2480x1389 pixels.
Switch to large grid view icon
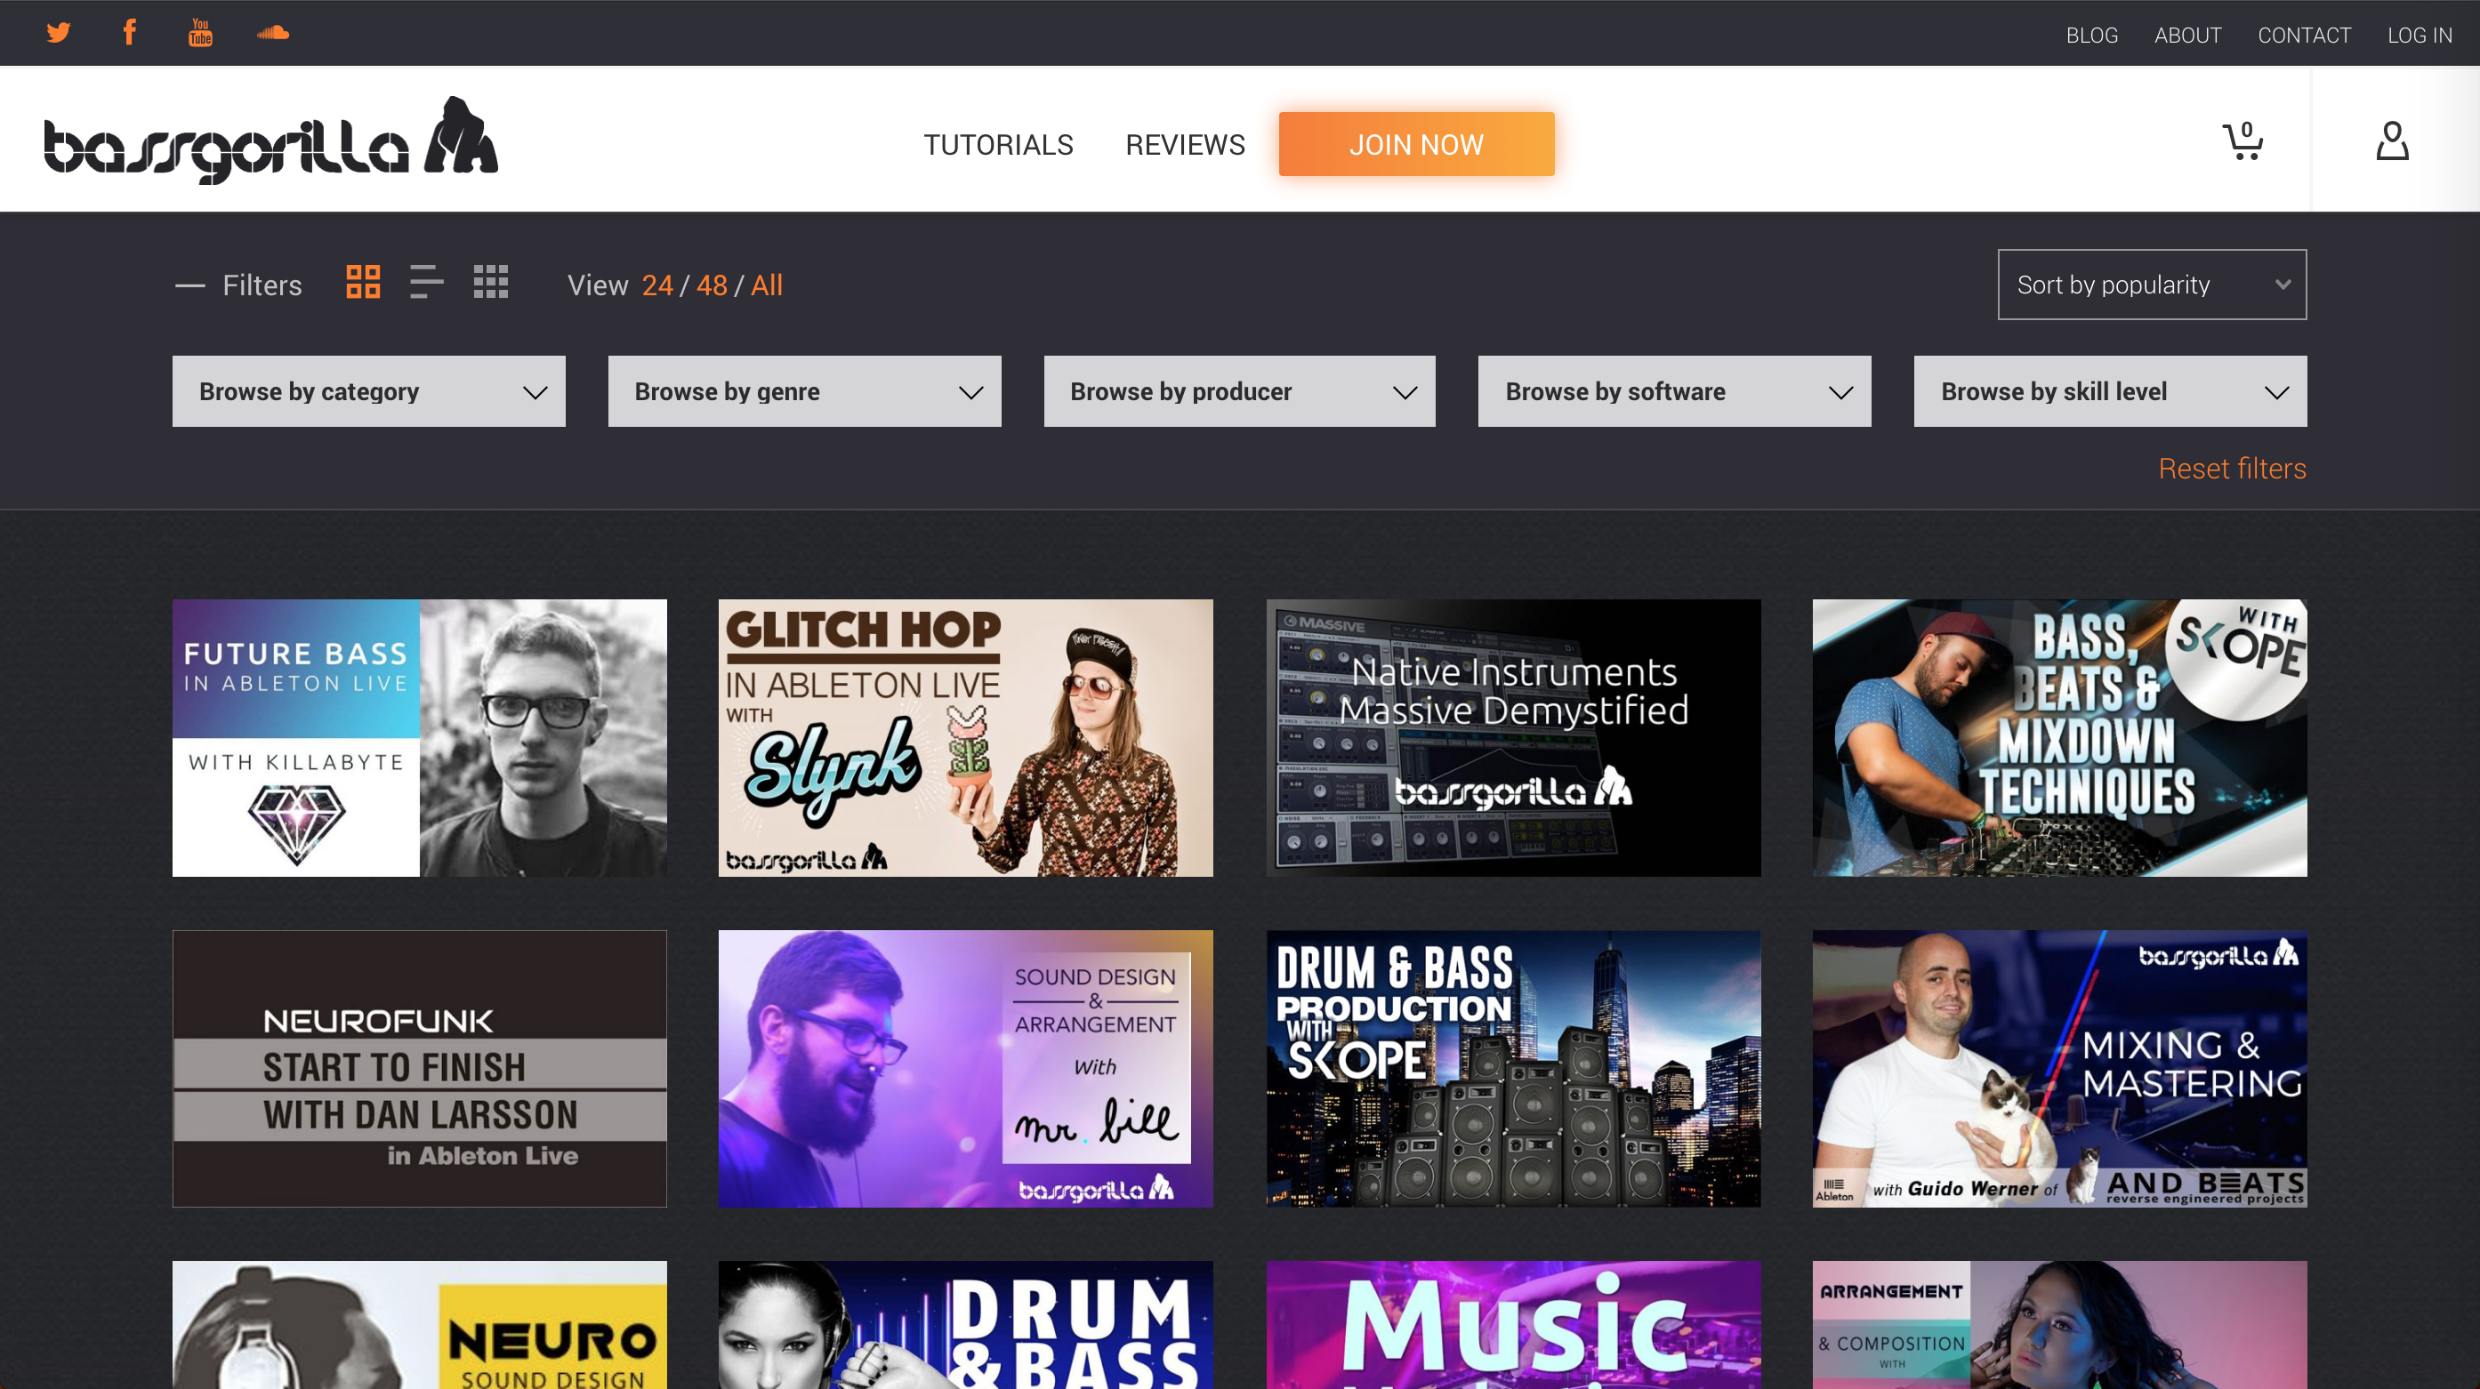[363, 282]
